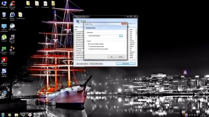Select the desktop folder named 1
Viewport: 209px width, 117px height.
click(x=37, y=4)
